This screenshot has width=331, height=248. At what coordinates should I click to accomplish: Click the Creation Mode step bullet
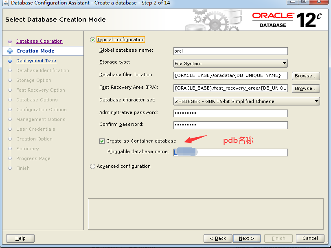click(10, 51)
